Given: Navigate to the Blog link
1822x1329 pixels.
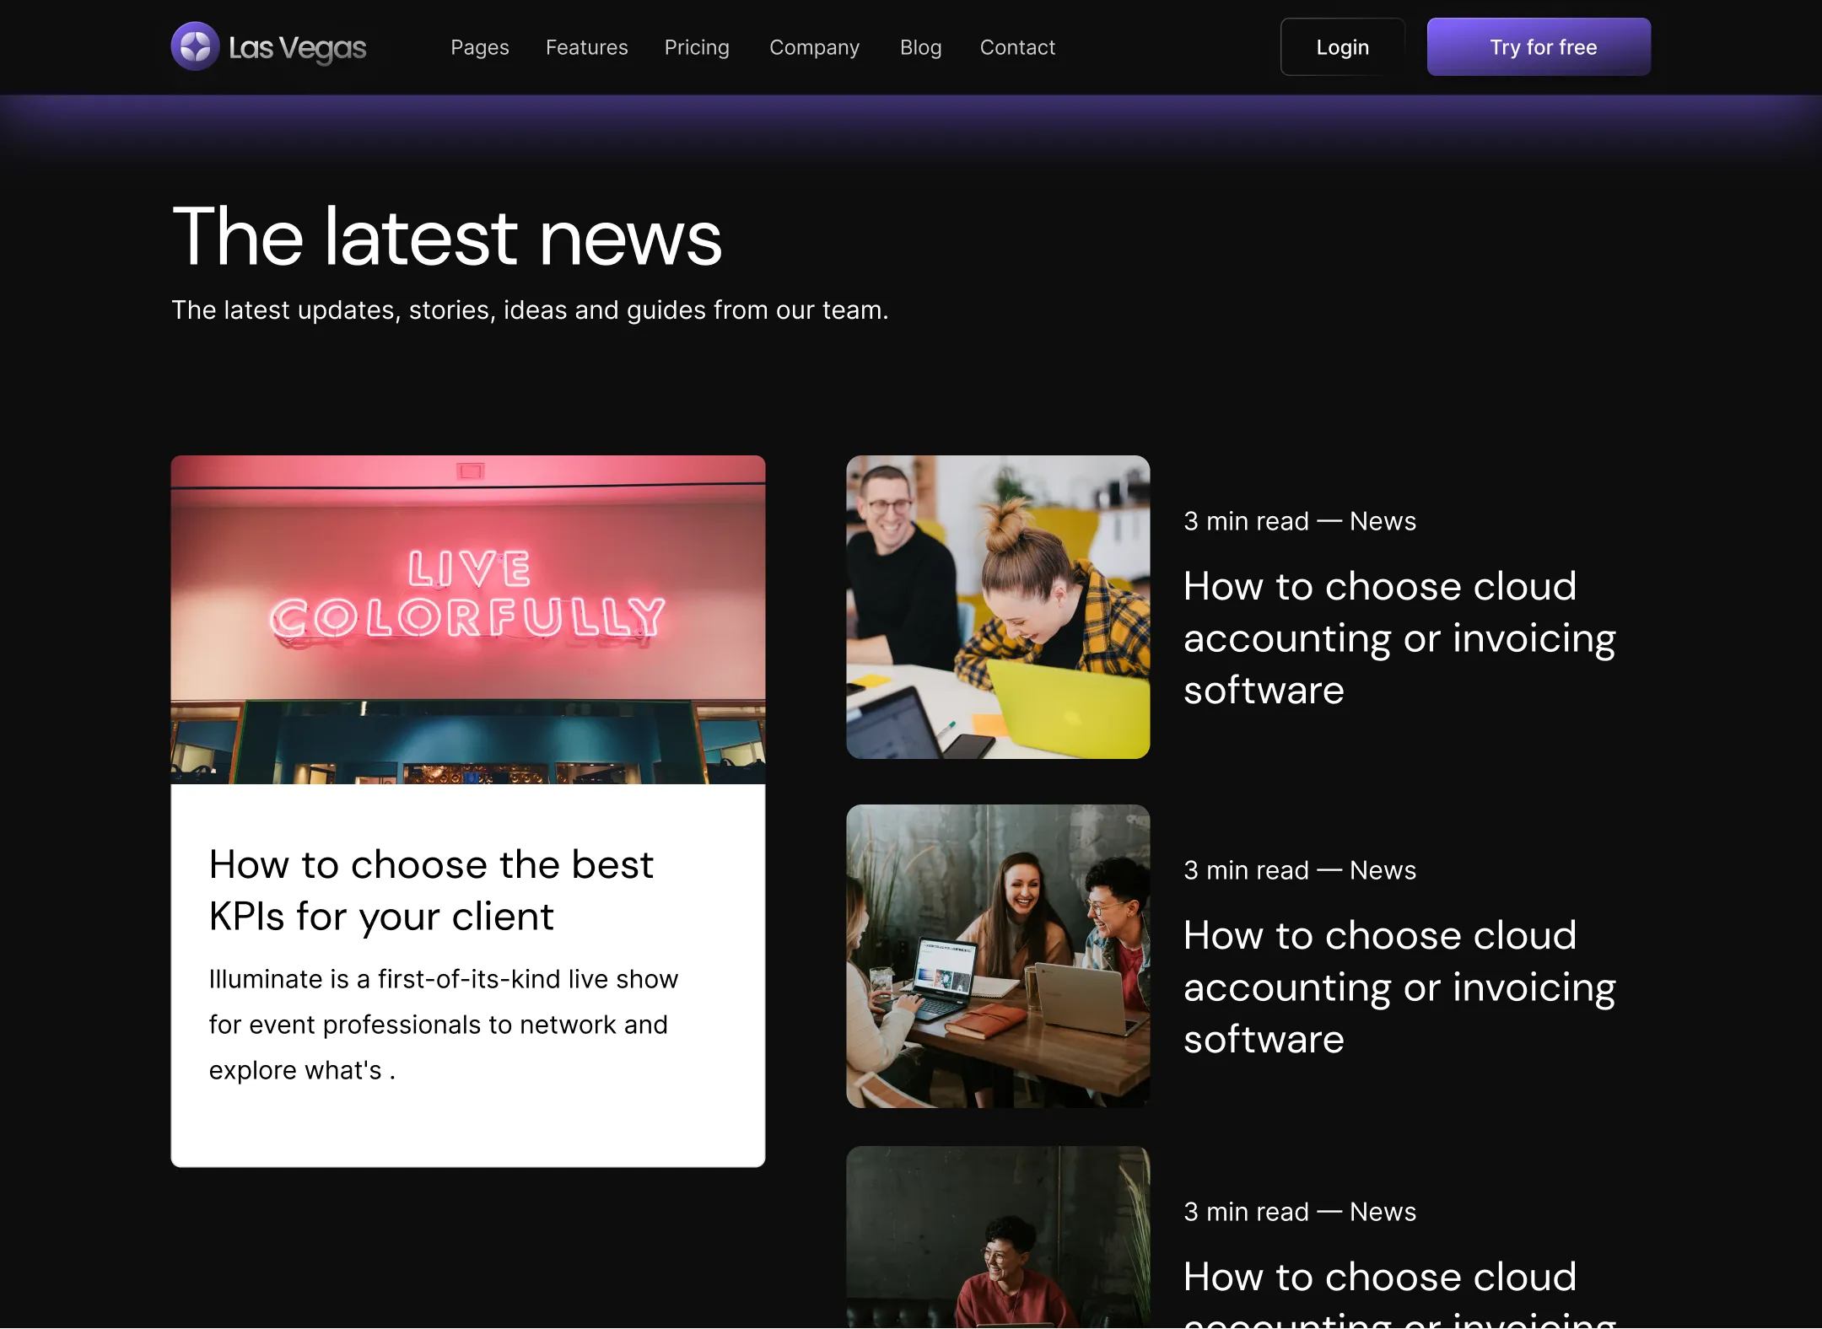Looking at the screenshot, I should tap(920, 47).
